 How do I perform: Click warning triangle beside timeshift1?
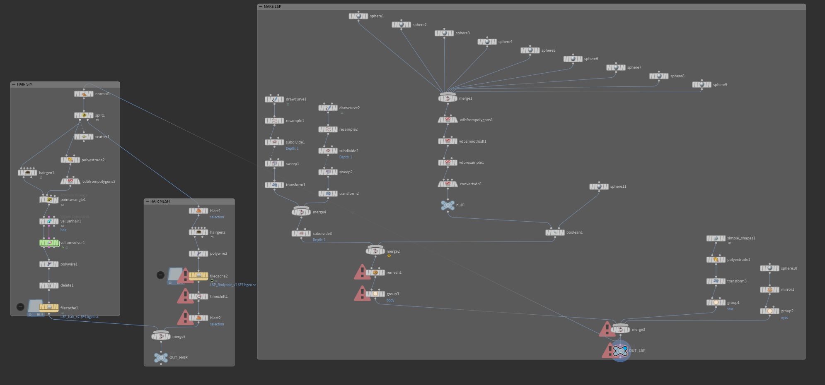(185, 296)
